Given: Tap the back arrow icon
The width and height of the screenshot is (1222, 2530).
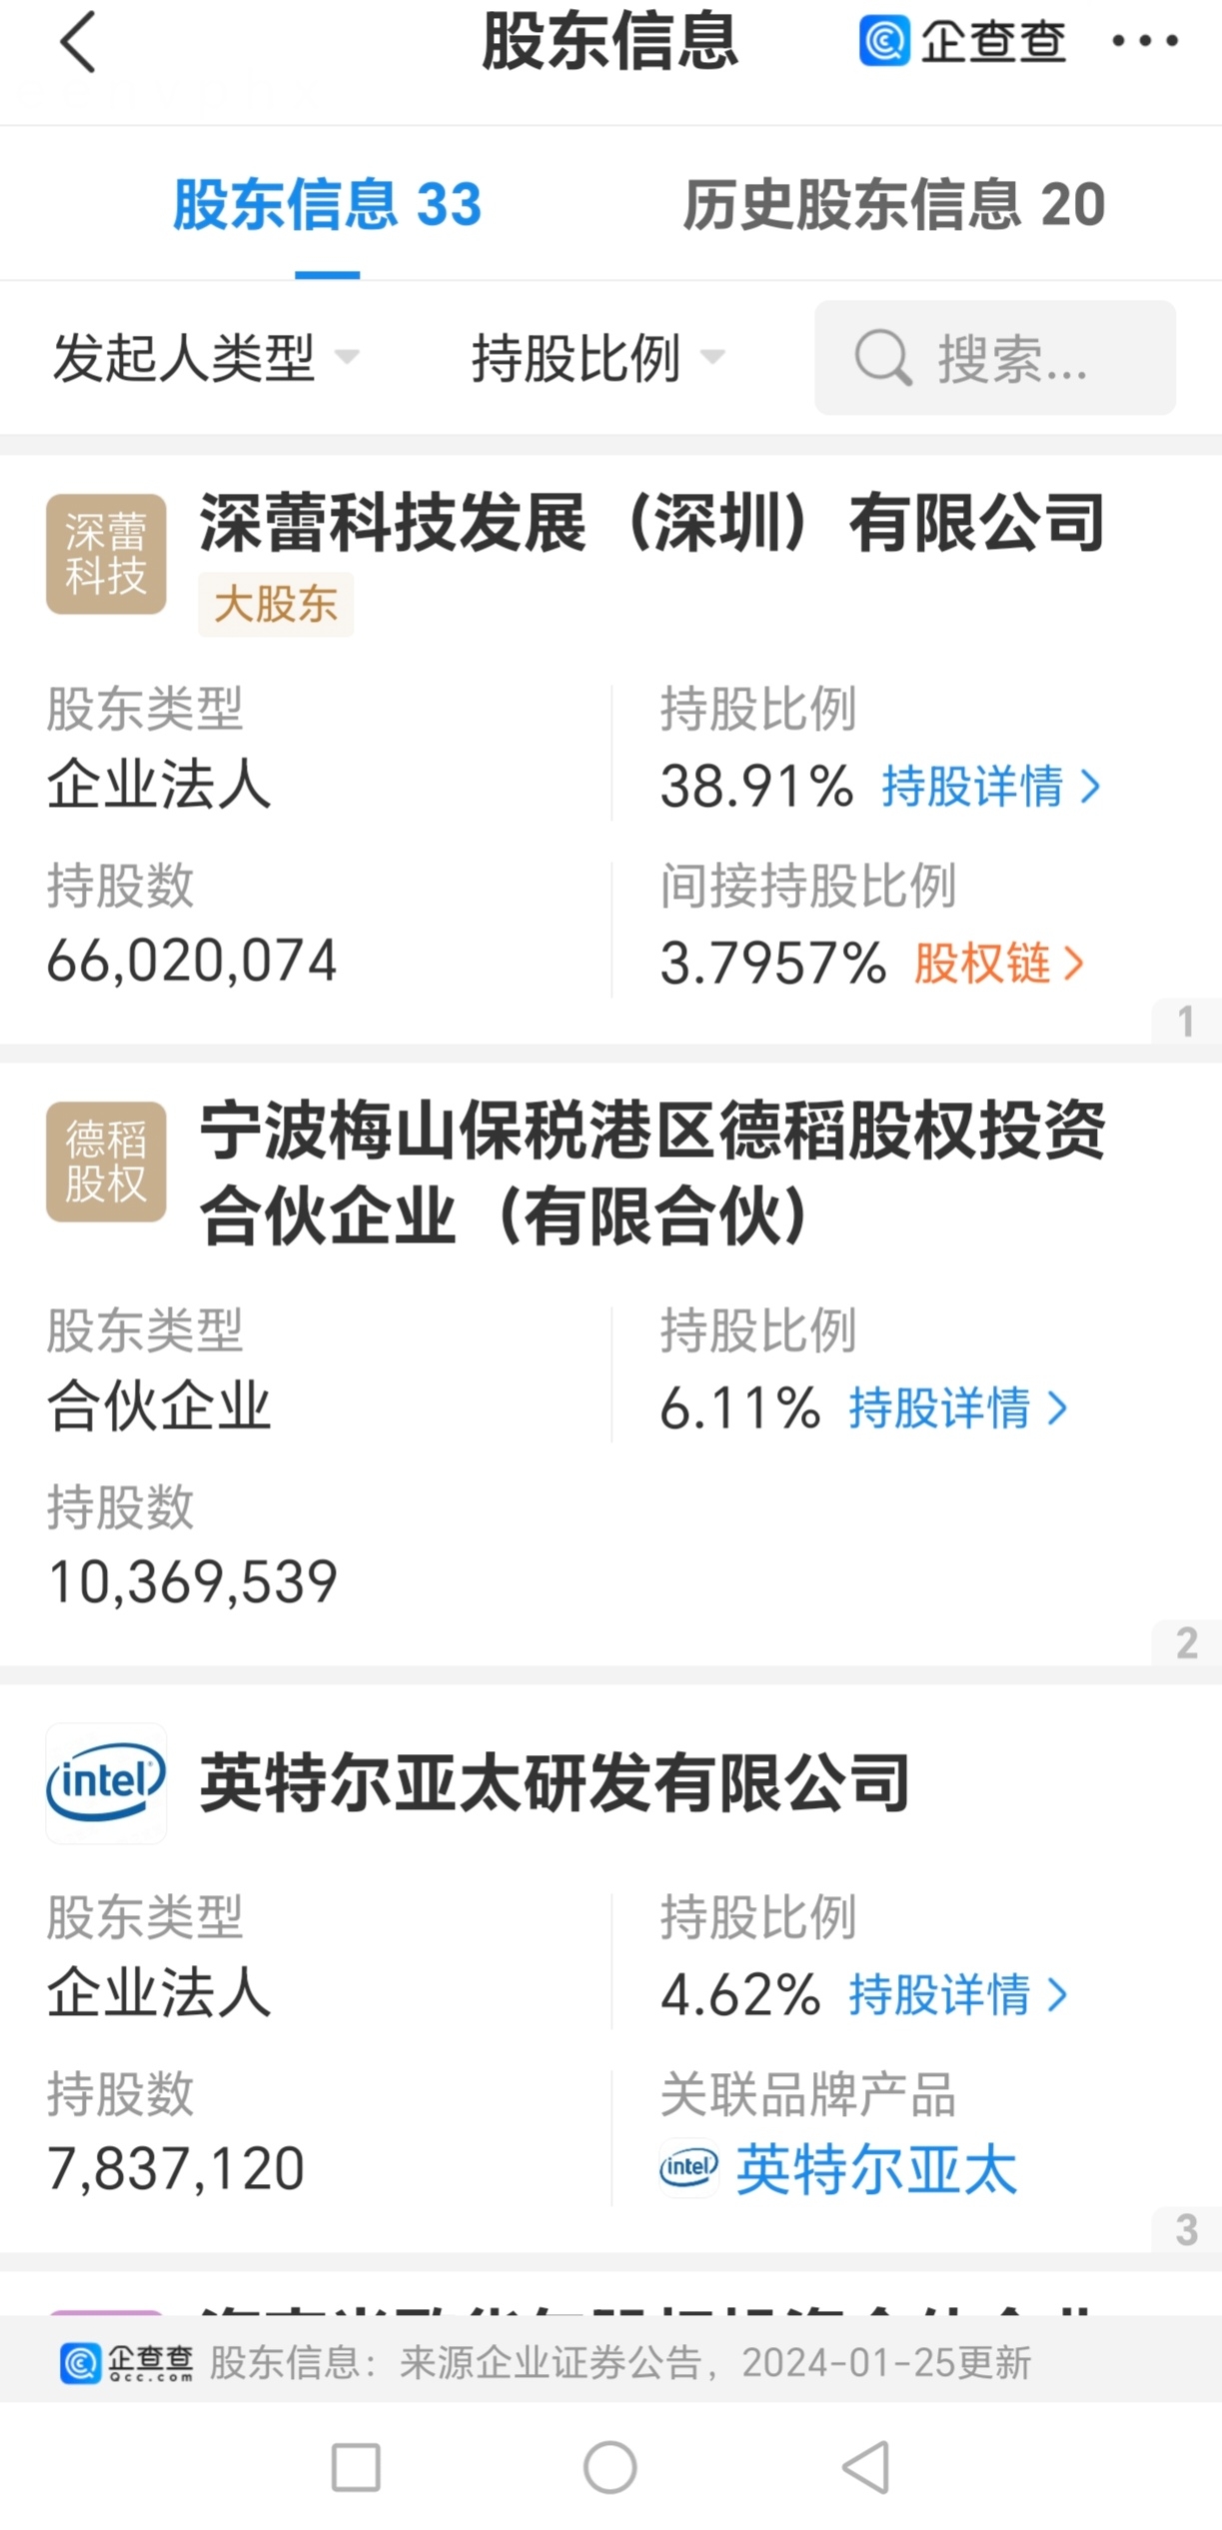Looking at the screenshot, I should [x=78, y=43].
